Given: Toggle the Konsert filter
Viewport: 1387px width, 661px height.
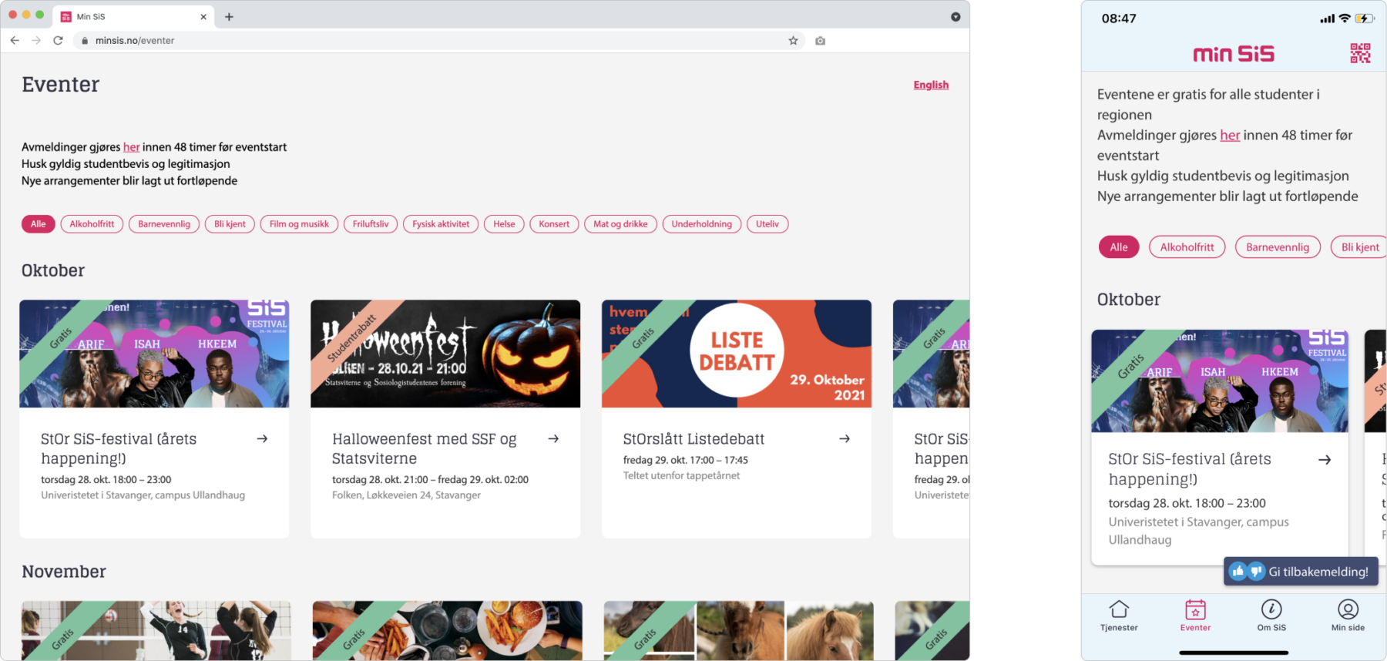Looking at the screenshot, I should tap(554, 224).
